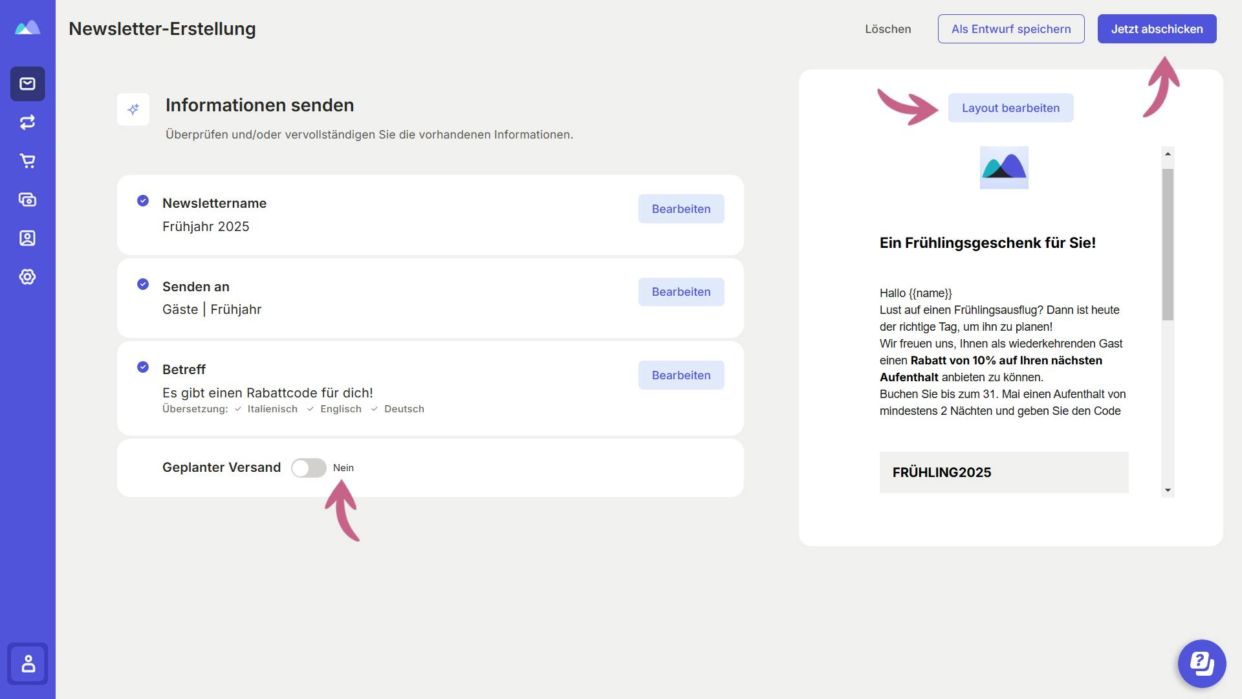Click Löschen to delete the newsletter
This screenshot has height=699, width=1242.
(888, 29)
